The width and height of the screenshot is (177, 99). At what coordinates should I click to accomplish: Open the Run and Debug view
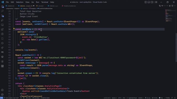pos(2,20)
